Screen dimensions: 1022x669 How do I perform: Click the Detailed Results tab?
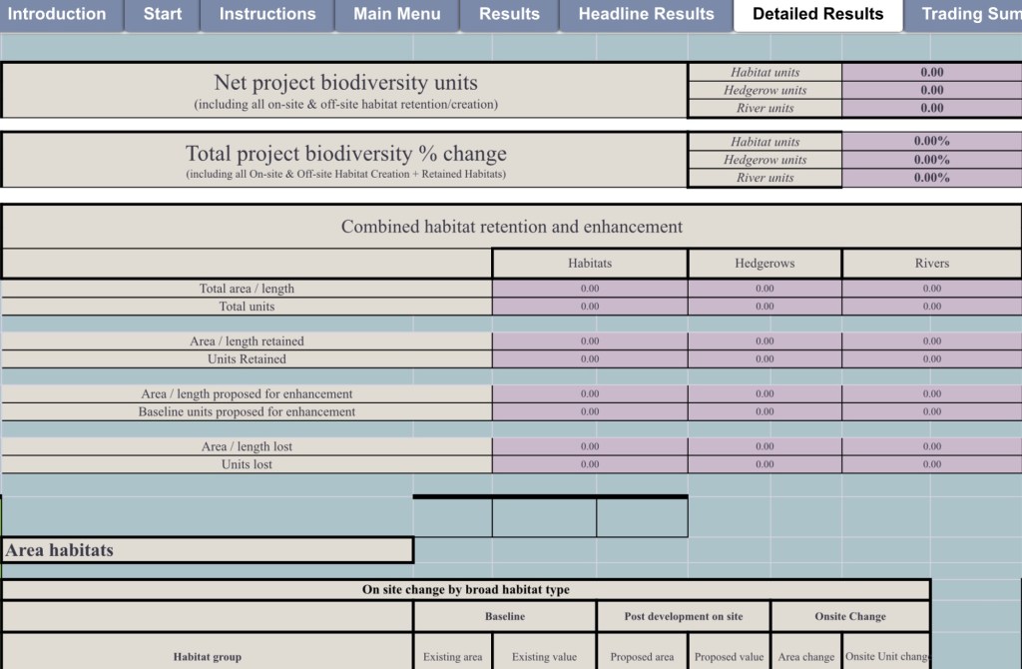(817, 14)
